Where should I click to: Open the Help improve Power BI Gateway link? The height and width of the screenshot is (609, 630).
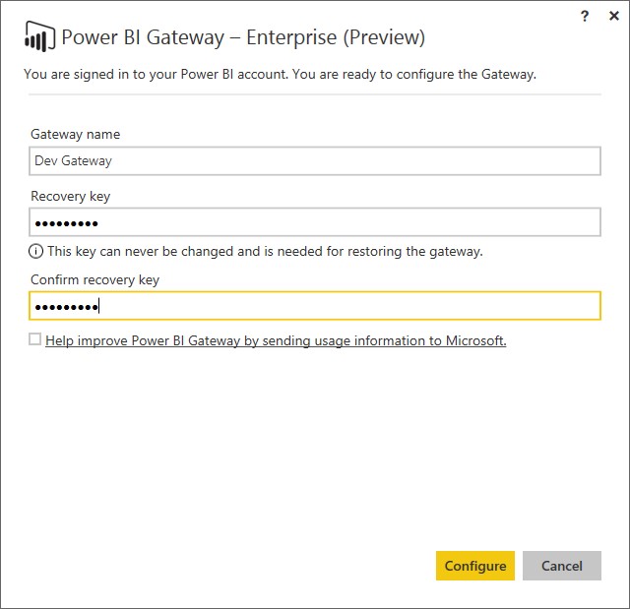point(276,340)
